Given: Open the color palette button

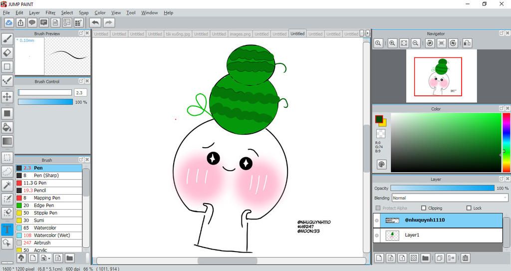Looking at the screenshot, I should (382, 164).
